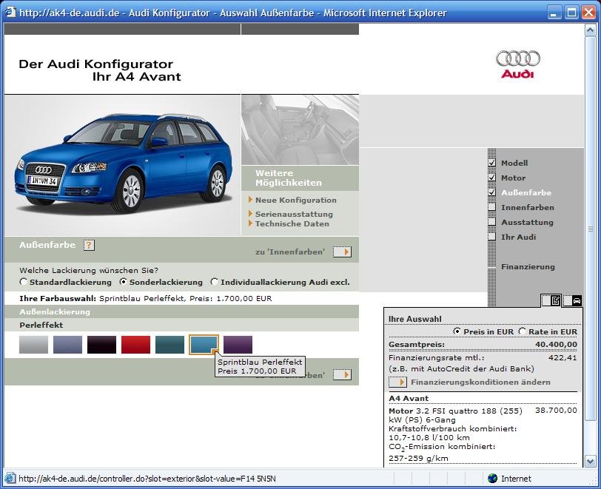Select Individuallackierung Audi excl. radio option
The width and height of the screenshot is (601, 489).
click(x=215, y=282)
